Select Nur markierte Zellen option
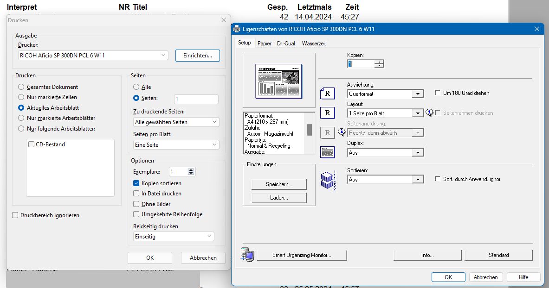 [x=21, y=97]
